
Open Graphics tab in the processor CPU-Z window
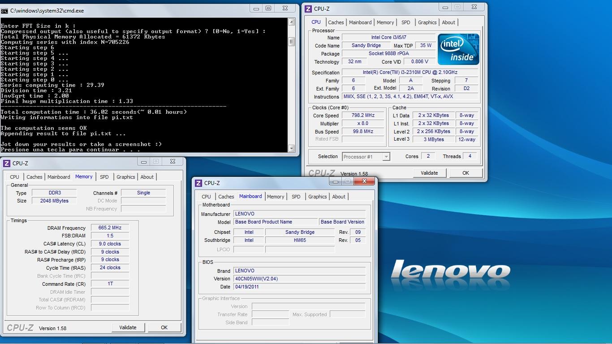[427, 22]
